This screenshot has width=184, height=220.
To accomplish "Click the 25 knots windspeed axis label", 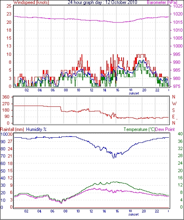I will 9,6.
